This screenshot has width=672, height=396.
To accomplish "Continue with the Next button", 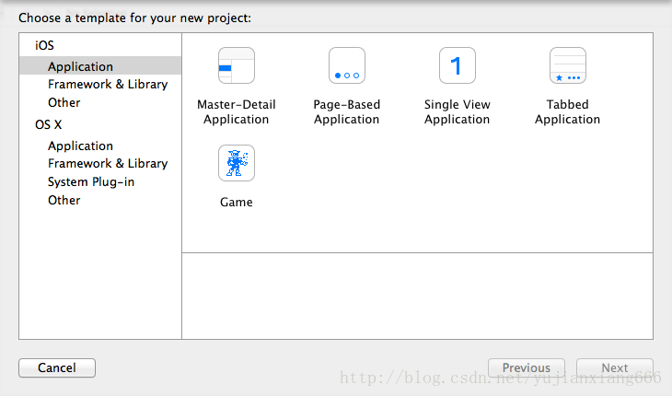I will click(615, 367).
